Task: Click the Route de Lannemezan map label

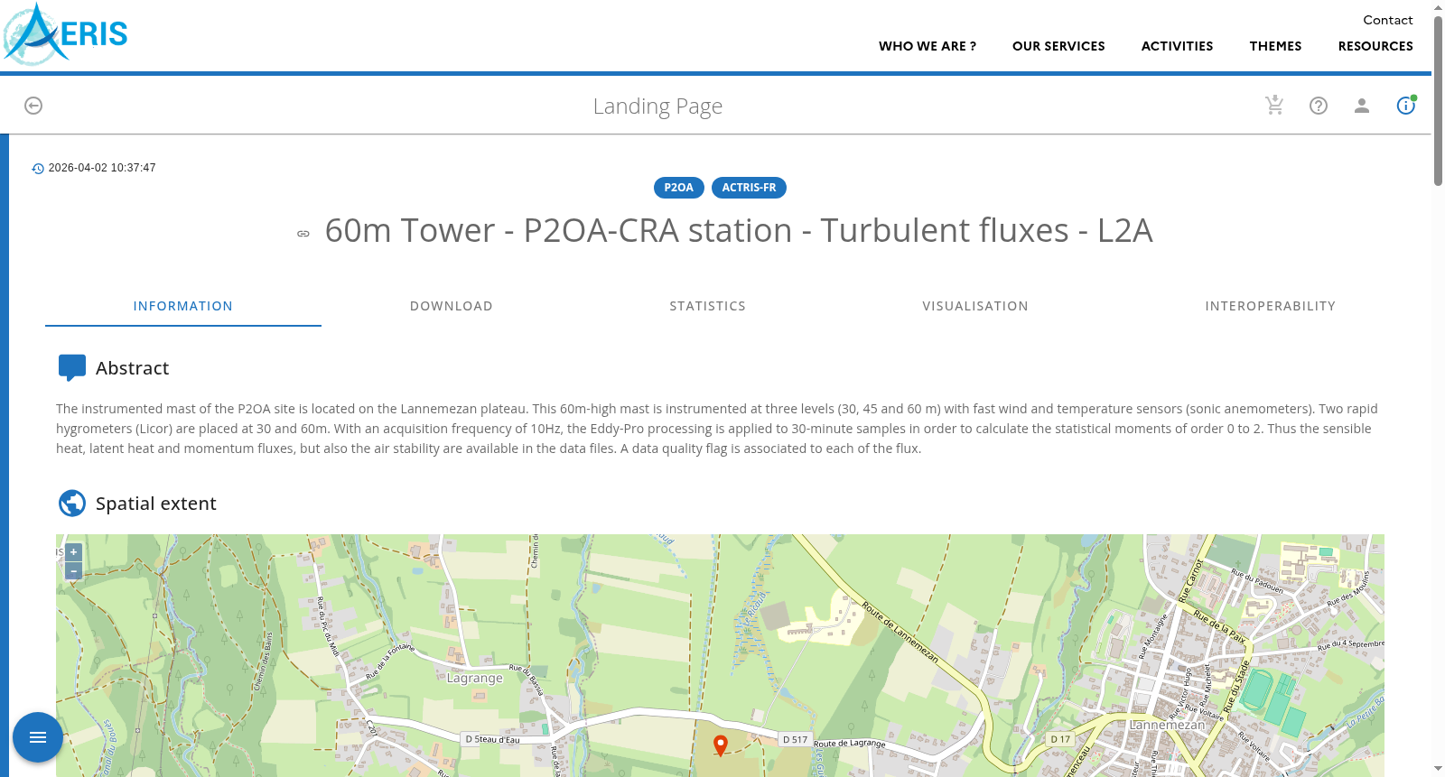Action: coord(900,632)
